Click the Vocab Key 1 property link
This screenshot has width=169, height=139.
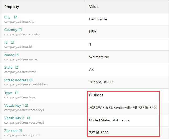(14, 105)
